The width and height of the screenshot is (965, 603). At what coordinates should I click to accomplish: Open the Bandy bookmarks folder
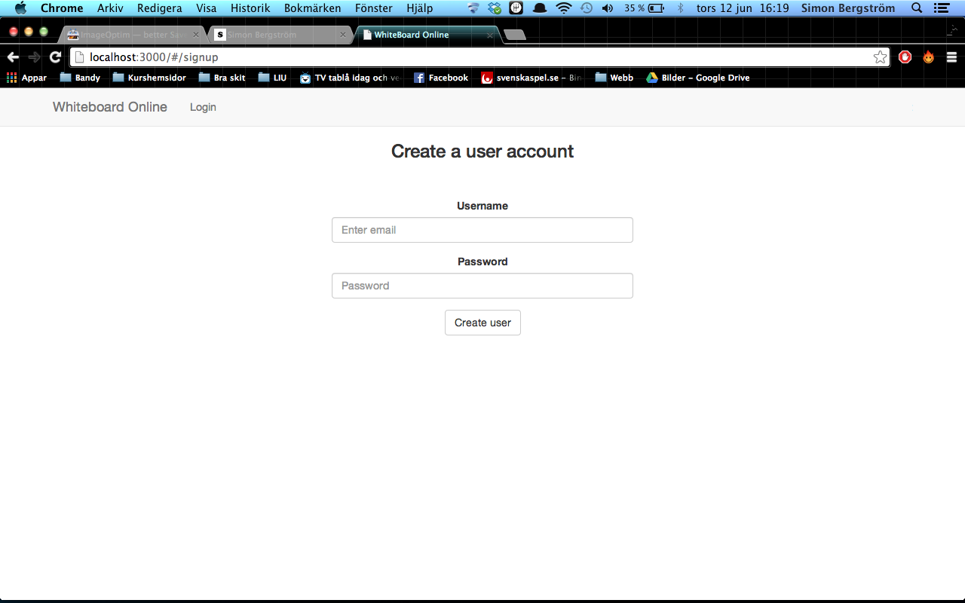(x=80, y=78)
